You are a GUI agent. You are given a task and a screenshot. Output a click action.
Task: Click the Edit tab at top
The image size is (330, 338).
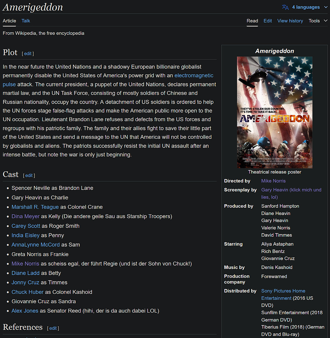(268, 21)
